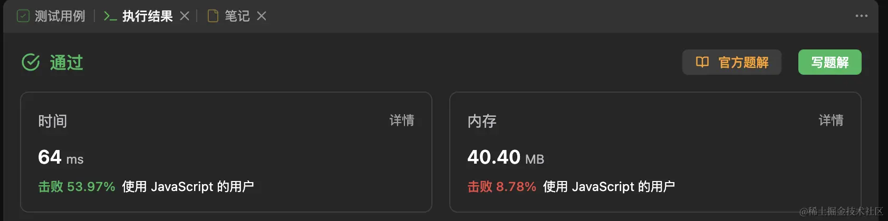888x221 pixels.
Task: Open the 官方题解 official solution button
Action: point(732,62)
